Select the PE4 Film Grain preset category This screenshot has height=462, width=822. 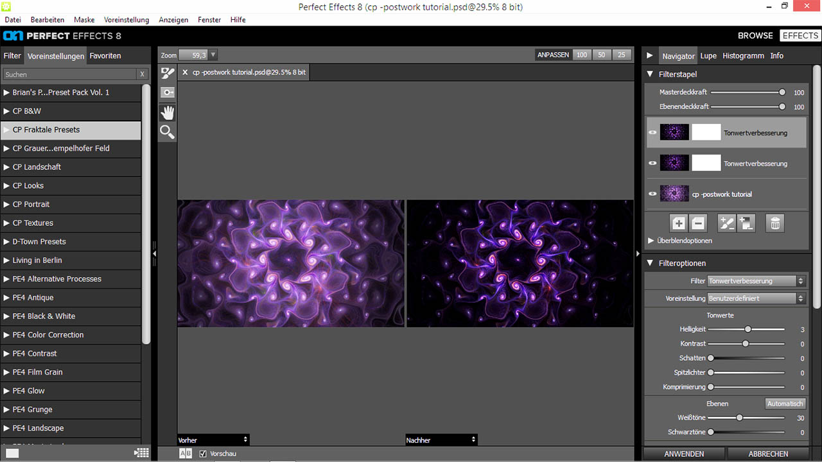71,372
